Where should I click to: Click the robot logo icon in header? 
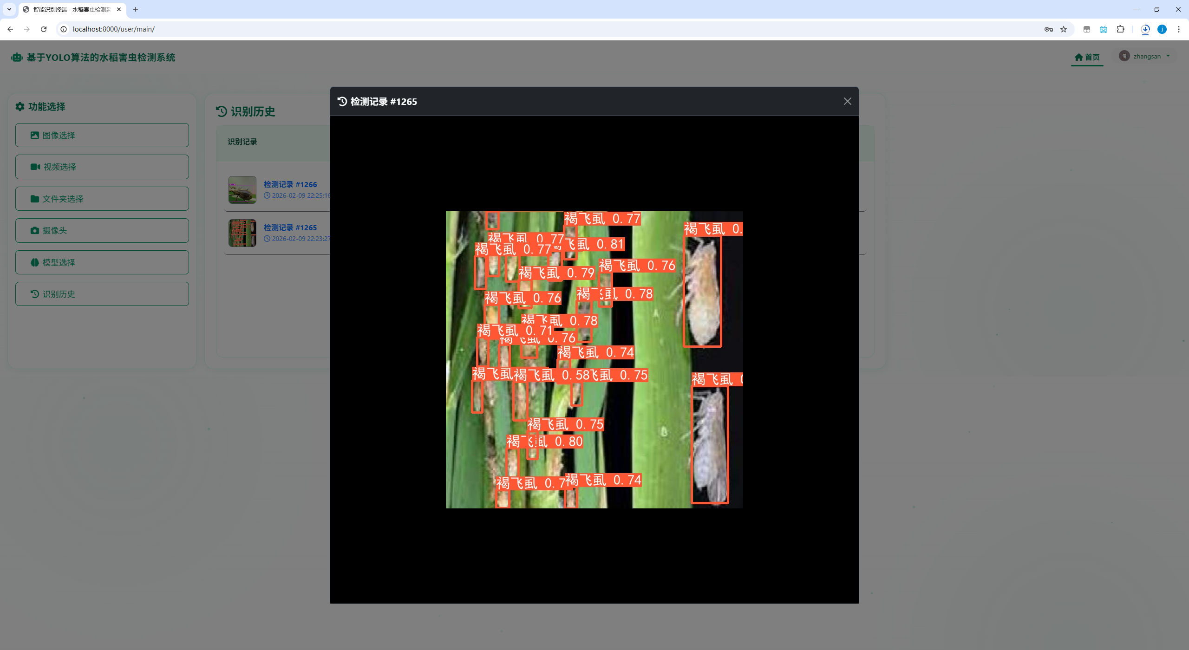(17, 57)
